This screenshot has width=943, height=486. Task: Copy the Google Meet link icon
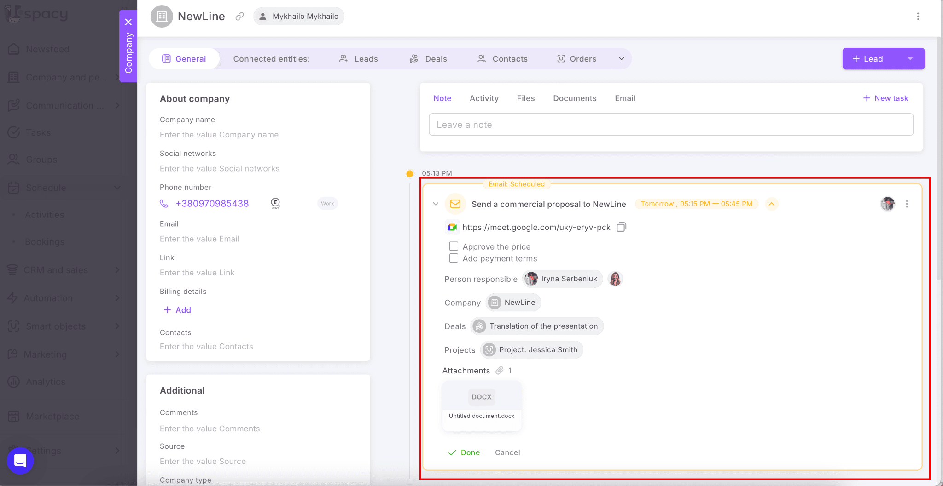(621, 227)
